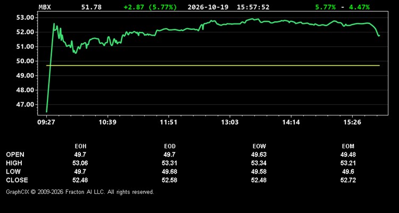
Task: Click the EOW column header
Action: click(259, 146)
